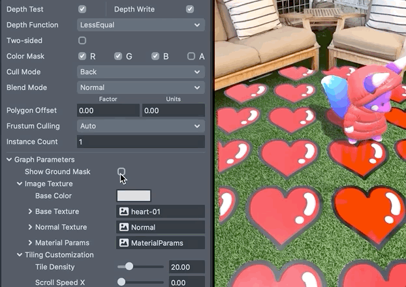Image resolution: width=406 pixels, height=287 pixels.
Task: Click the heart-01 texture image icon
Action: [124, 212]
